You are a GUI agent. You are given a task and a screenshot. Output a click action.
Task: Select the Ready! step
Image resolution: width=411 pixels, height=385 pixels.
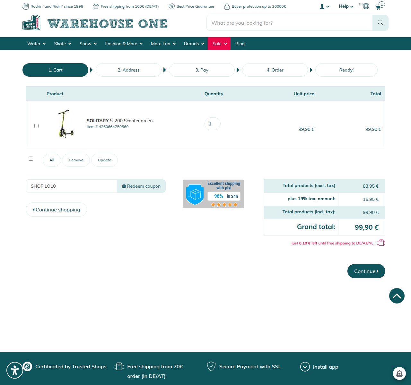click(346, 70)
